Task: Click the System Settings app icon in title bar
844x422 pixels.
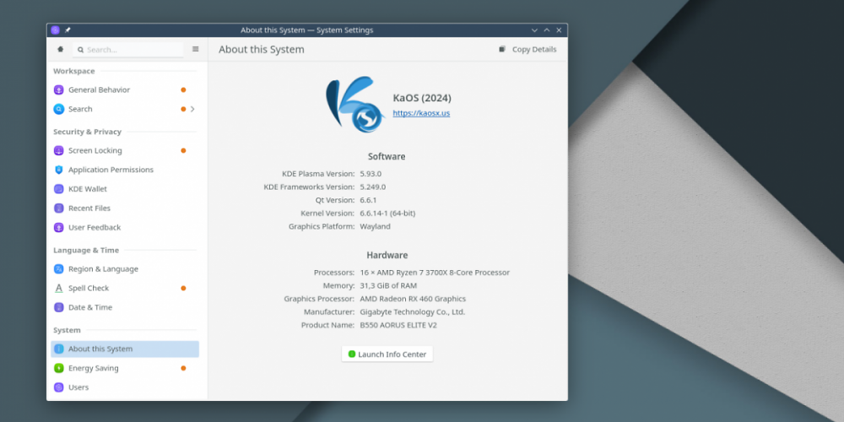Action: pyautogui.click(x=56, y=30)
